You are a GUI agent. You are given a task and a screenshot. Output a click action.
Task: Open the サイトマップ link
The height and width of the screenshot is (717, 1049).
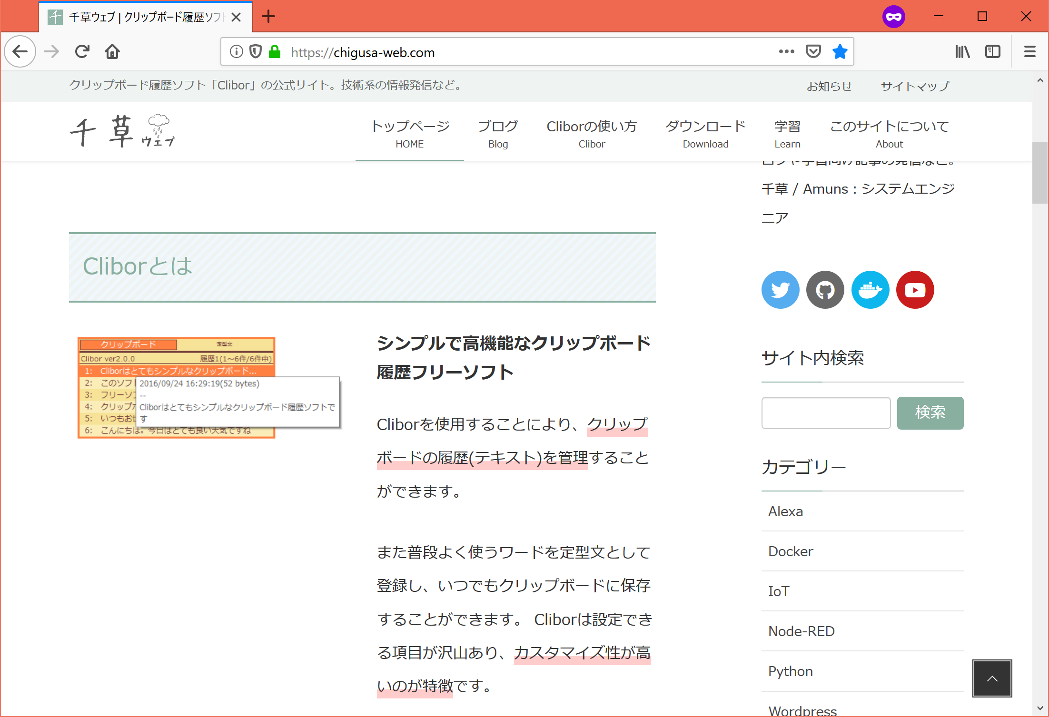[915, 86]
